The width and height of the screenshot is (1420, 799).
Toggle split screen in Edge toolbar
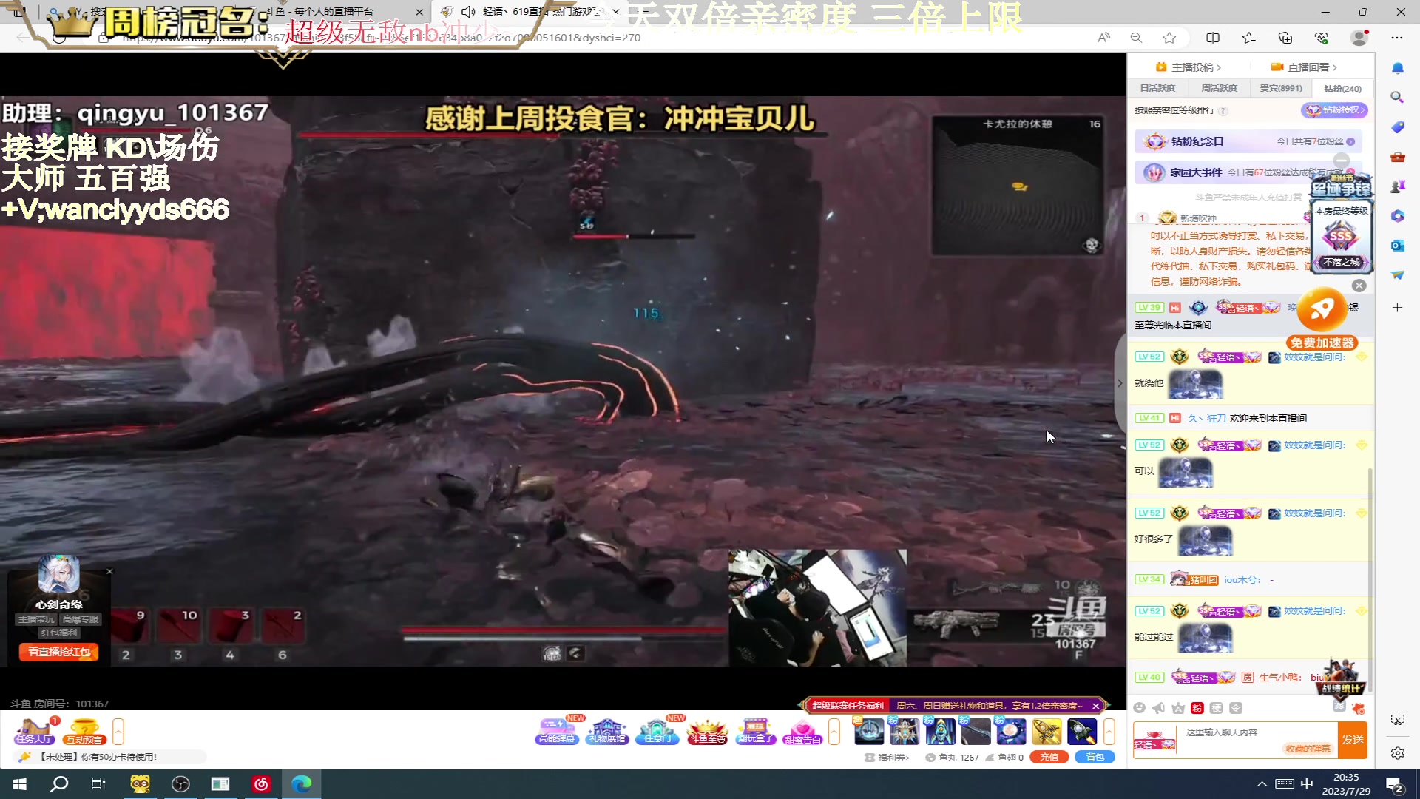tap(1213, 38)
